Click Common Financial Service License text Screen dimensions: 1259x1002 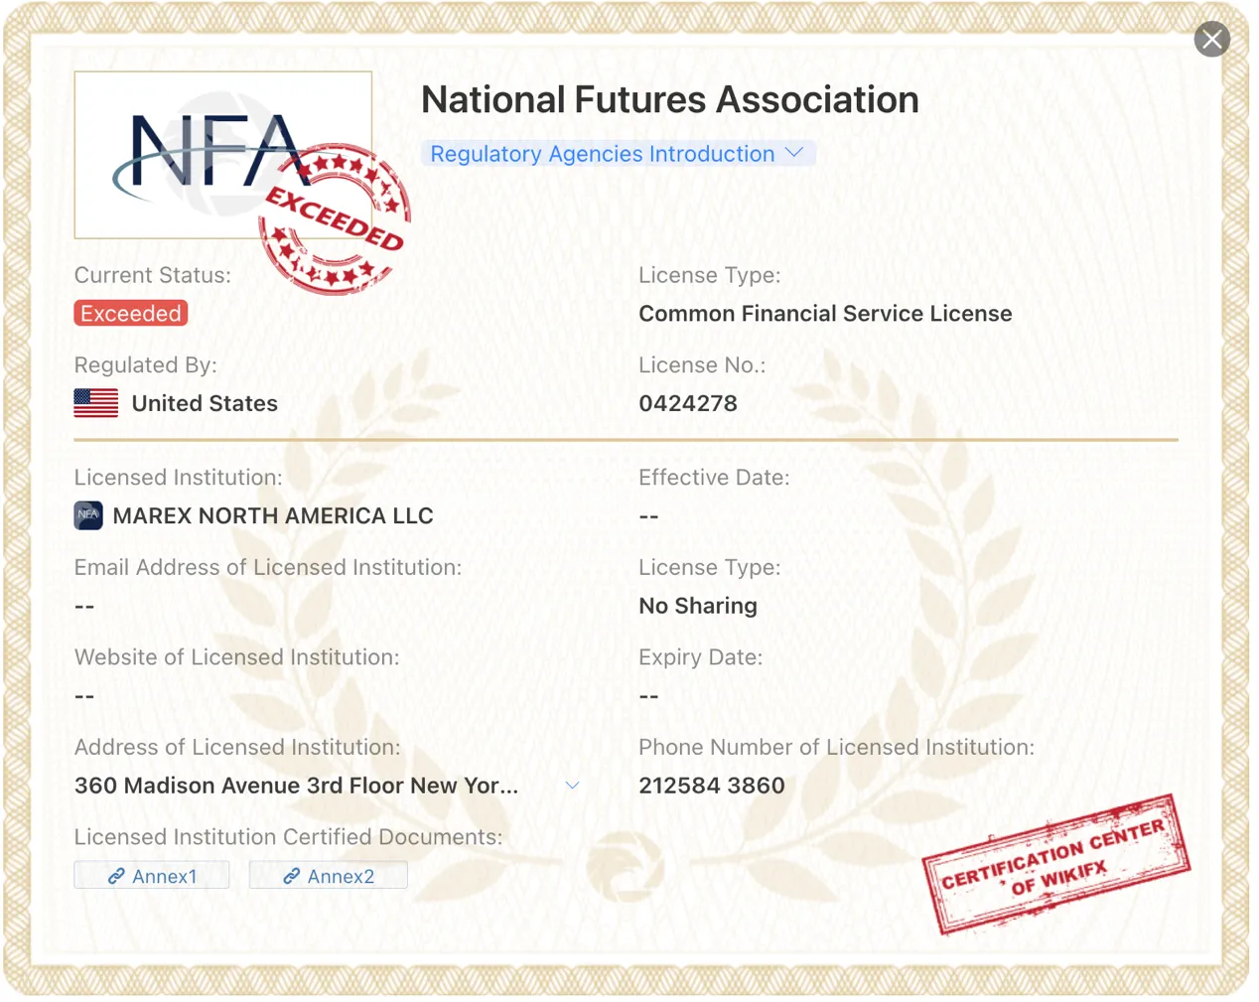(825, 314)
